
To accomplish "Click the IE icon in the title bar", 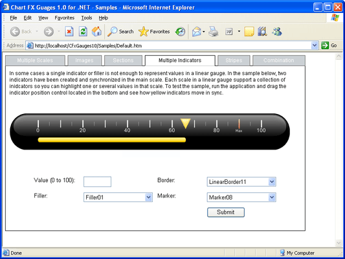I will tap(6, 7).
